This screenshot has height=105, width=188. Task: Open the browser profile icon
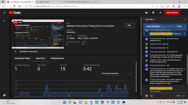[179, 6]
